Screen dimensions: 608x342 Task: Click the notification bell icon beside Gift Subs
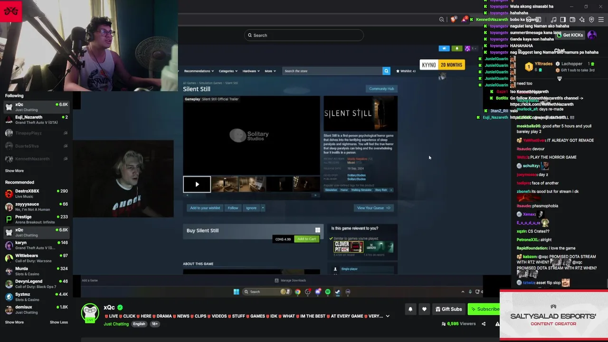(410, 309)
